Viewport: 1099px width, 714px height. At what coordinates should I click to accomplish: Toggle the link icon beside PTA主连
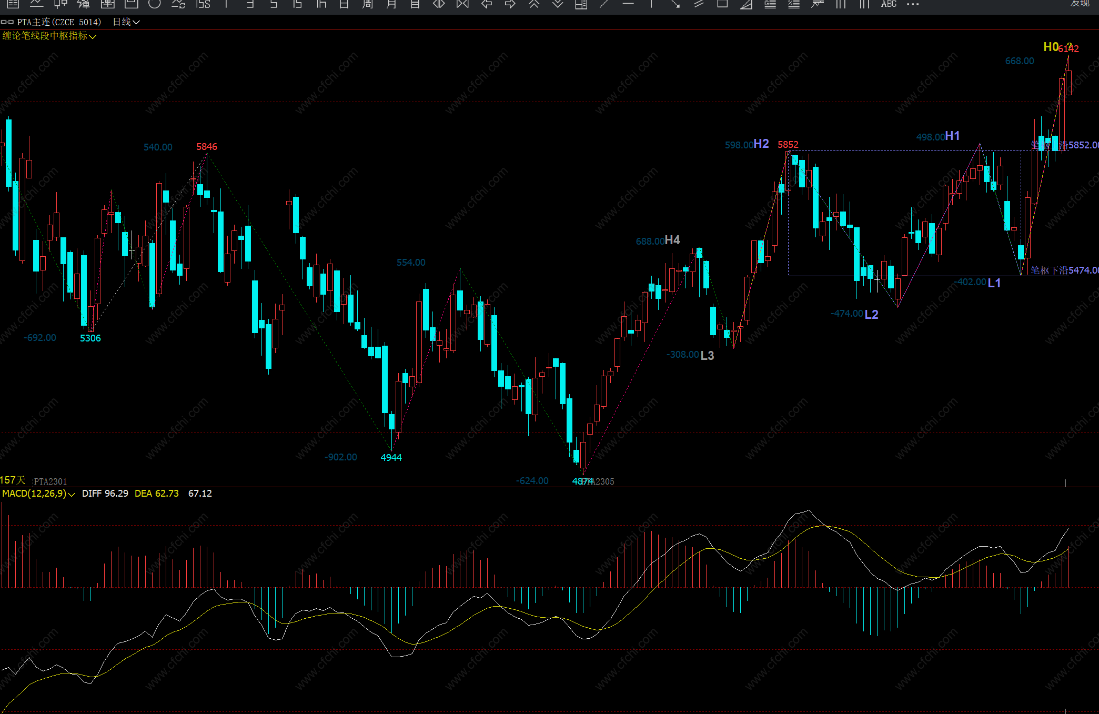click(x=7, y=22)
